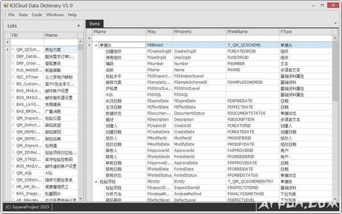Sort by FID column header in Lists
This screenshot has height=214, width=342.
pyautogui.click(x=27, y=35)
